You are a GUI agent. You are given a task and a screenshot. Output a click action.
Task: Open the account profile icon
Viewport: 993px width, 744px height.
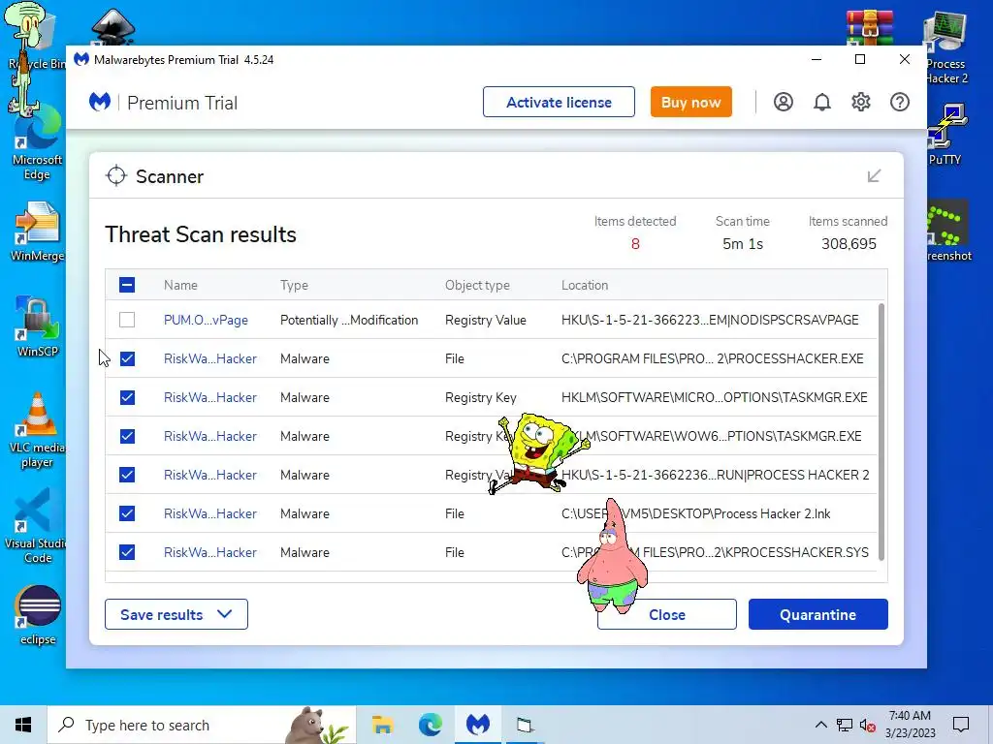click(784, 102)
